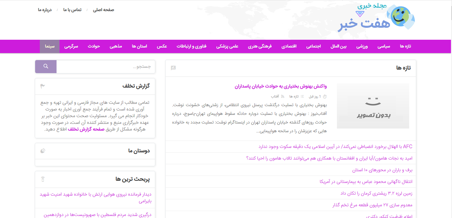Open the اجتماعی category

click(313, 46)
